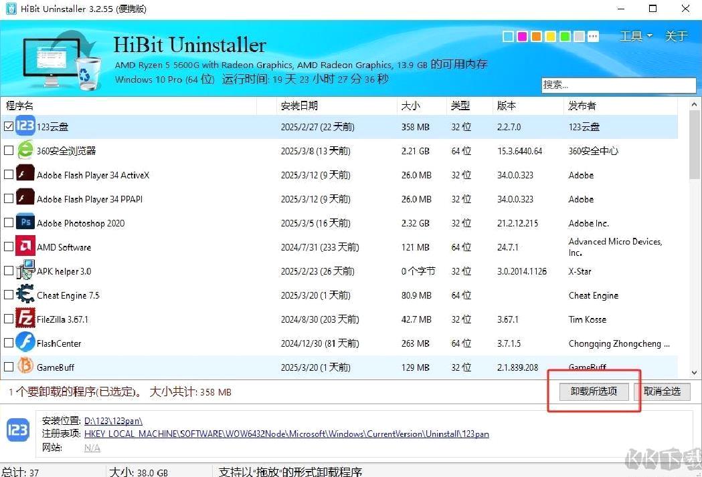This screenshot has width=702, height=477.
Task: Uncheck the 123云盘 checkbox
Action: pyautogui.click(x=9, y=126)
